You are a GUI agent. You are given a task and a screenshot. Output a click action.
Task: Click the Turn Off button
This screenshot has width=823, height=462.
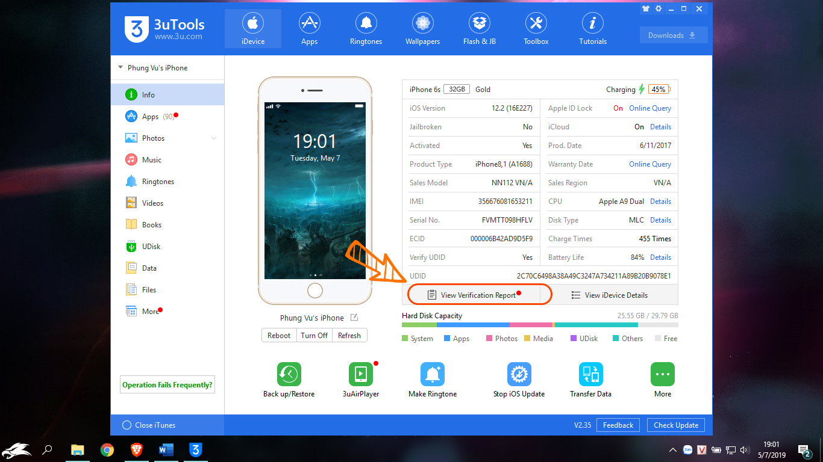(314, 335)
